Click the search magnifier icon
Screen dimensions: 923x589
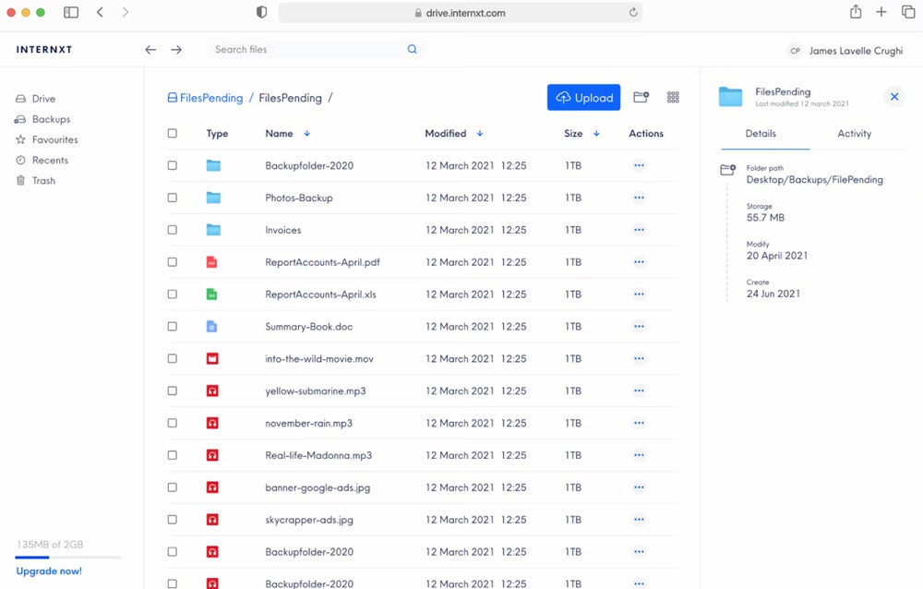point(413,50)
